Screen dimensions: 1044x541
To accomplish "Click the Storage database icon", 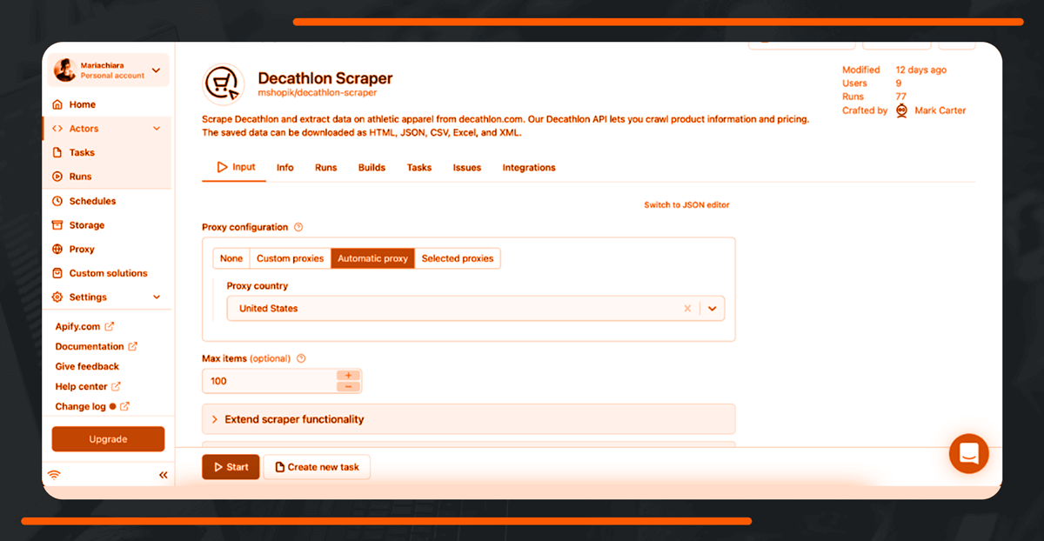I will 57,225.
